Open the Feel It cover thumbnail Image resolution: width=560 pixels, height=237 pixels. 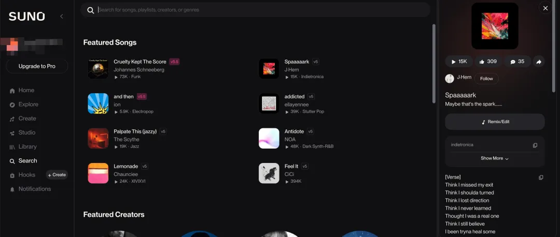click(x=269, y=173)
